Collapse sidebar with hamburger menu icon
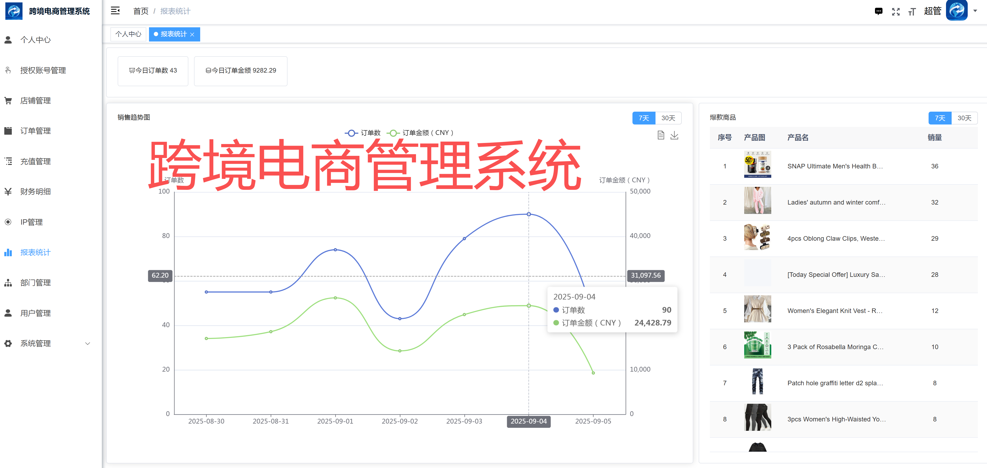Screen dimensions: 987x468 coord(115,11)
